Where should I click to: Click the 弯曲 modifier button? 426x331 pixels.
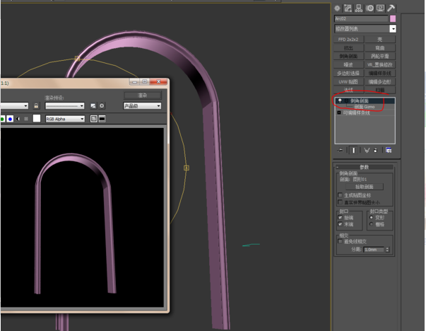pyautogui.click(x=380, y=48)
